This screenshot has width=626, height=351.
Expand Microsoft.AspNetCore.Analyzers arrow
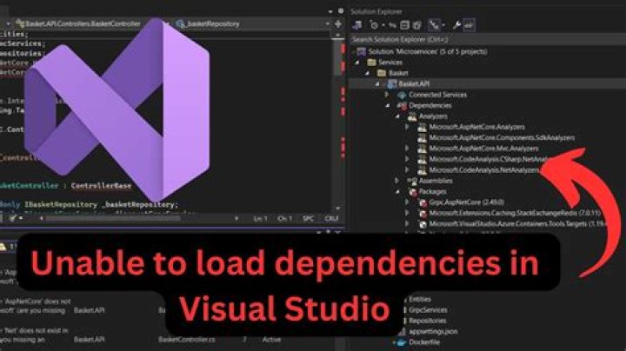point(407,127)
